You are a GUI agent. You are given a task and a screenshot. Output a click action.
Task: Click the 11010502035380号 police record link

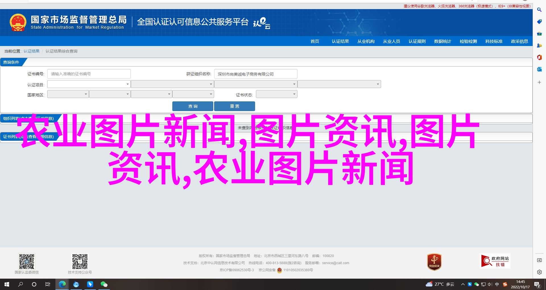click(298, 270)
